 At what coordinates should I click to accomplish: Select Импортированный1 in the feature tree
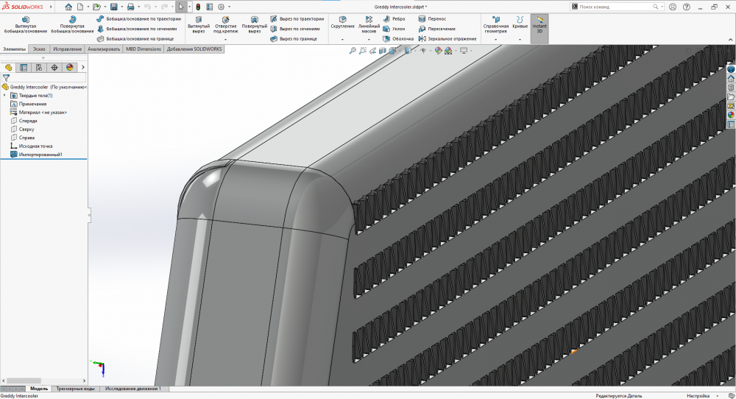click(x=40, y=155)
